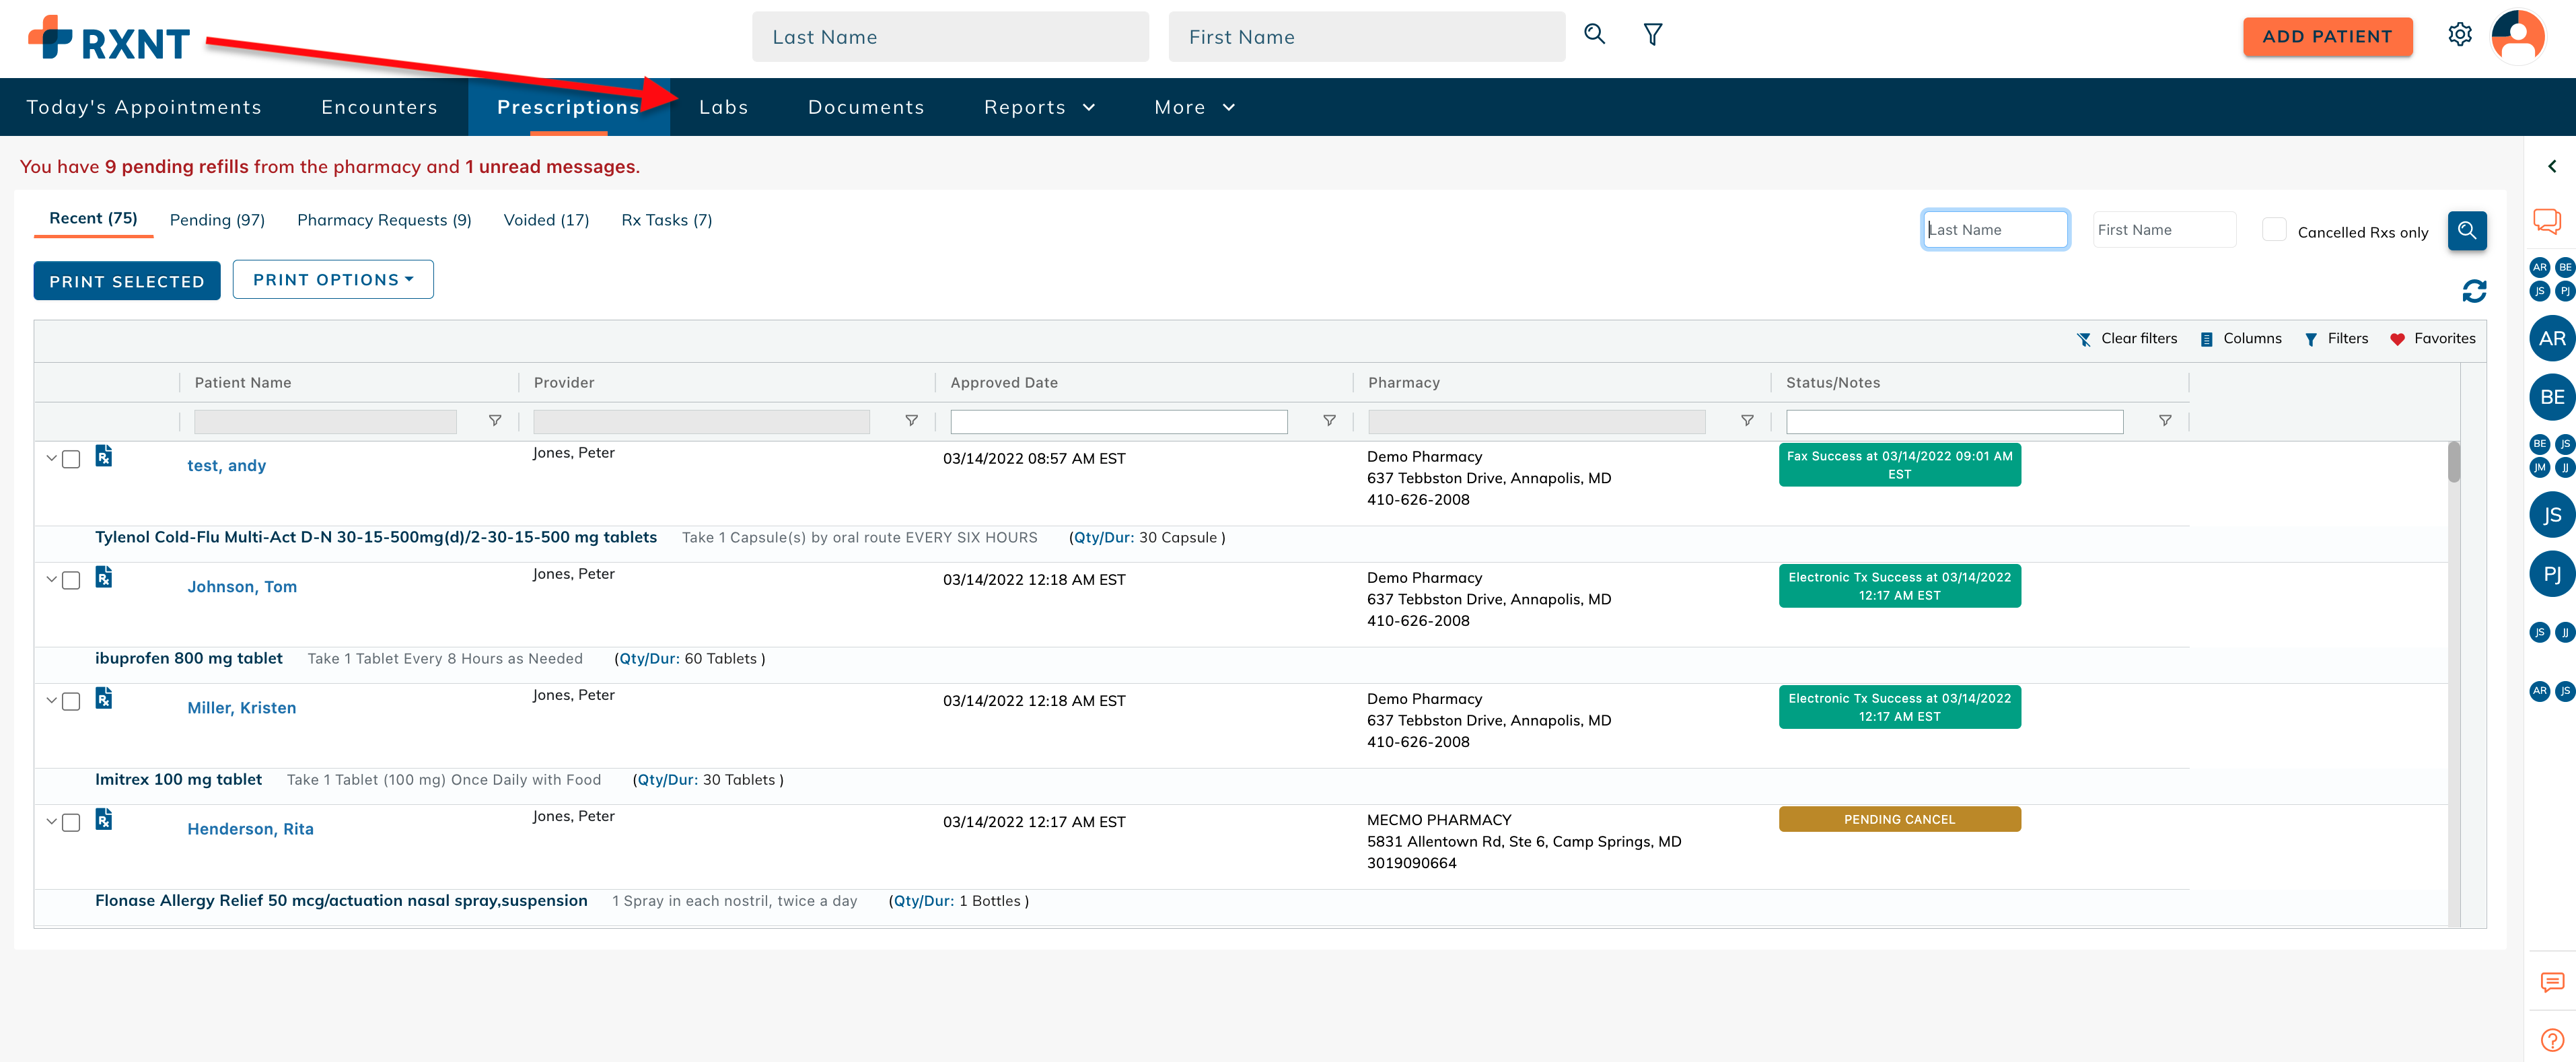Screen dimensions: 2576x1062
Task: Open the More dropdown menu
Action: [x=1194, y=107]
